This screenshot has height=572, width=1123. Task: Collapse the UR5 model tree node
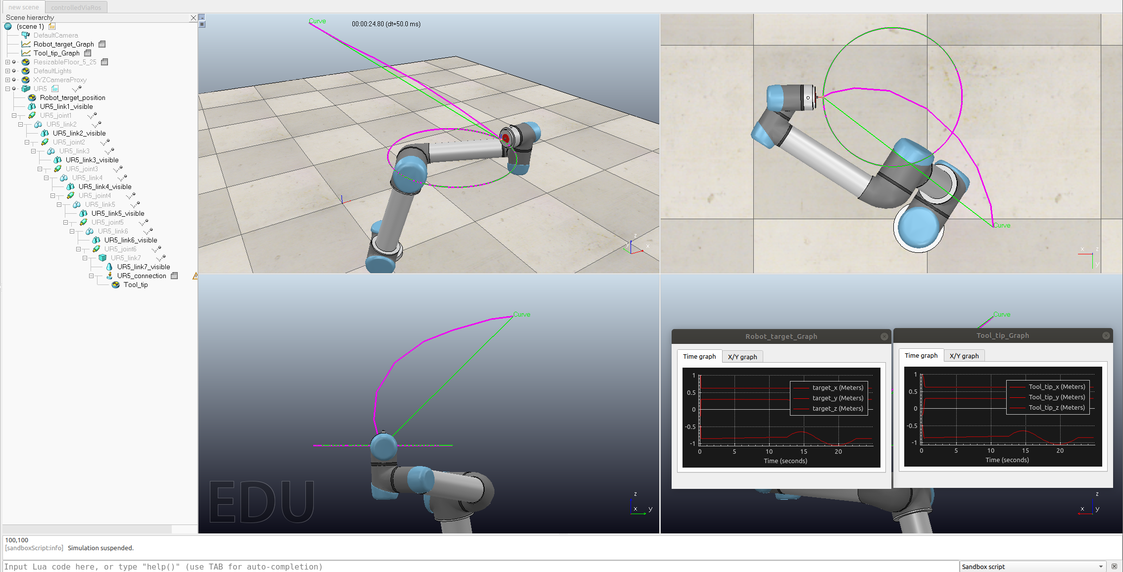pos(7,89)
